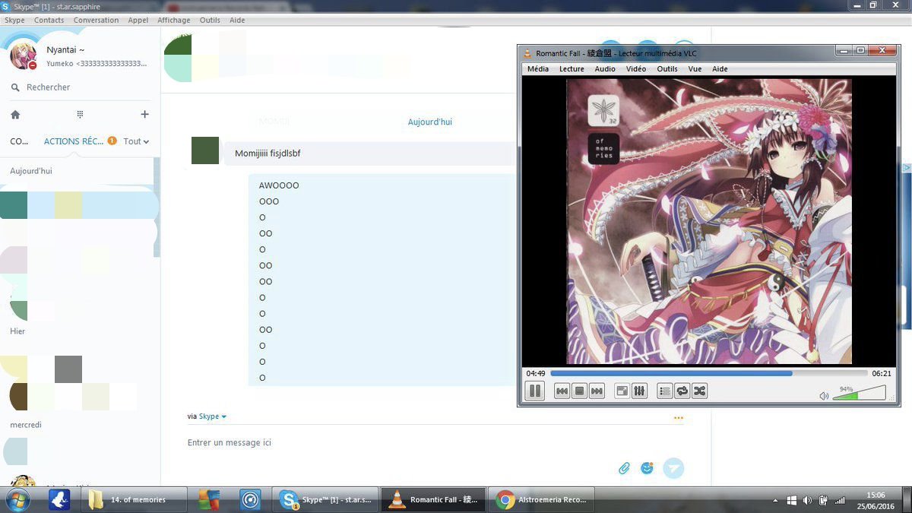The image size is (912, 513).
Task: Open VLC Lecture menu
Action: [x=572, y=68]
